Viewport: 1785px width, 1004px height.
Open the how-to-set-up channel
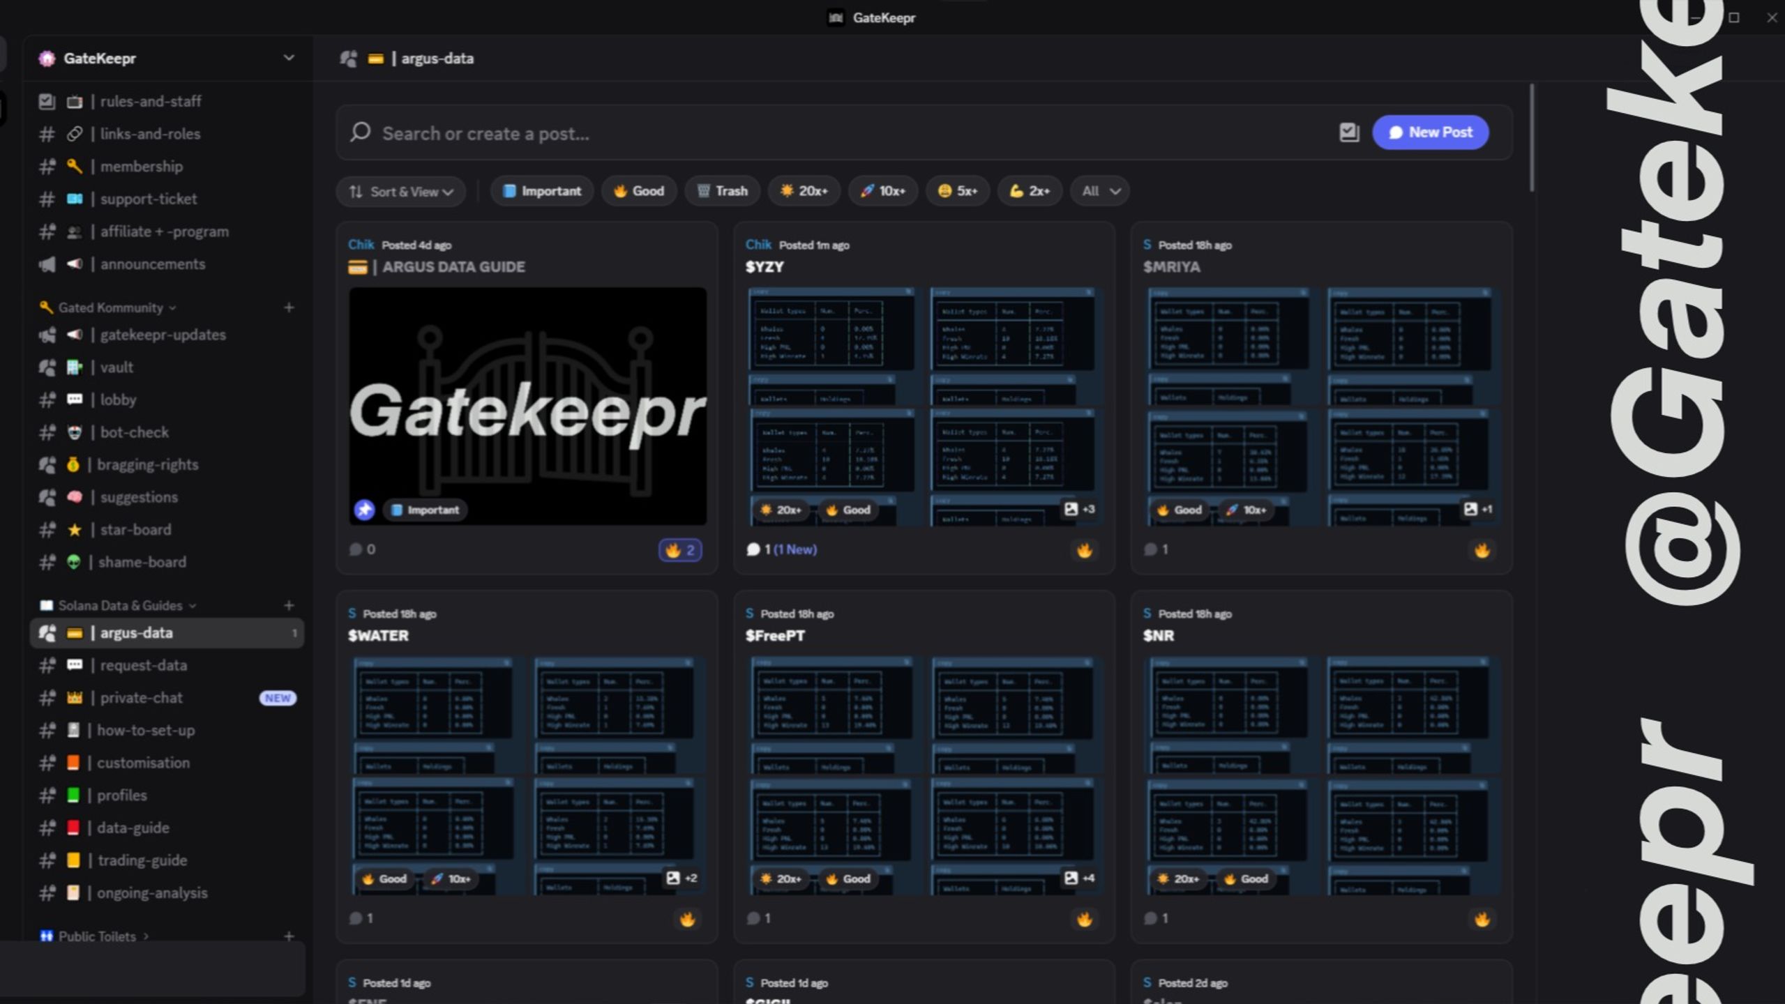(x=166, y=730)
